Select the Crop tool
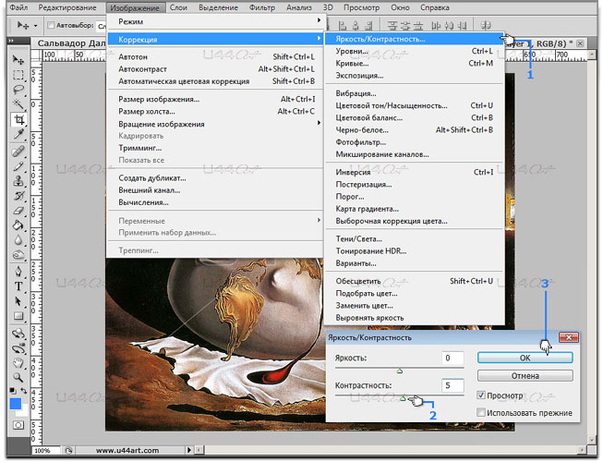 point(18,119)
